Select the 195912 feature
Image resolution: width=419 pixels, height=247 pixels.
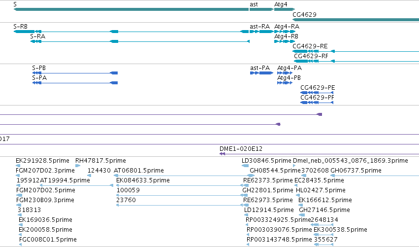tap(18, 185)
